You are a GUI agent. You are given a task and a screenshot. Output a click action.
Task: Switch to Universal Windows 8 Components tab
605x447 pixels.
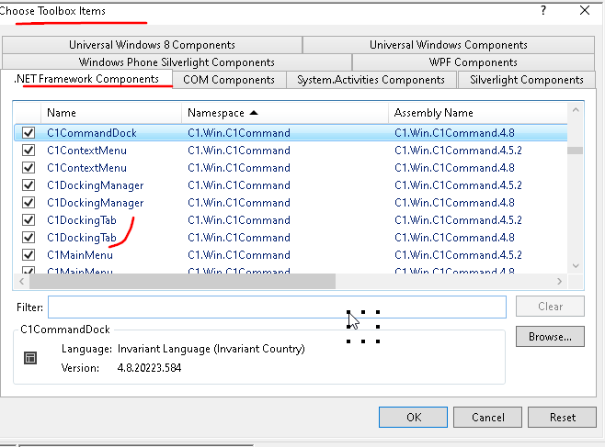[x=152, y=45]
